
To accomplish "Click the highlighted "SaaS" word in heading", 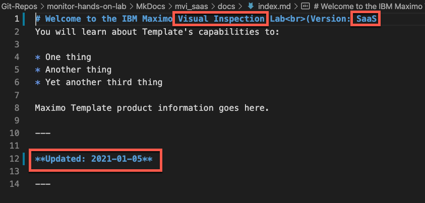I will (x=366, y=19).
